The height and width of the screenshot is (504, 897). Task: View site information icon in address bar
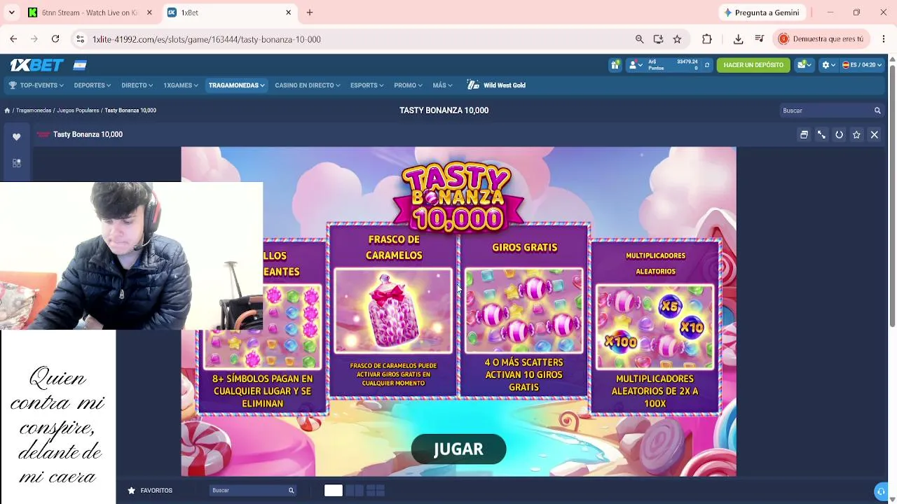click(x=80, y=39)
